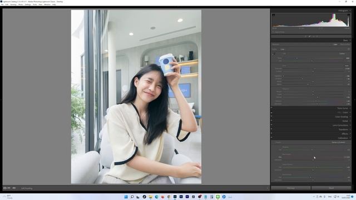Toggle the Color Grading panel switch
The width and height of the screenshot is (356, 200).
point(271,117)
